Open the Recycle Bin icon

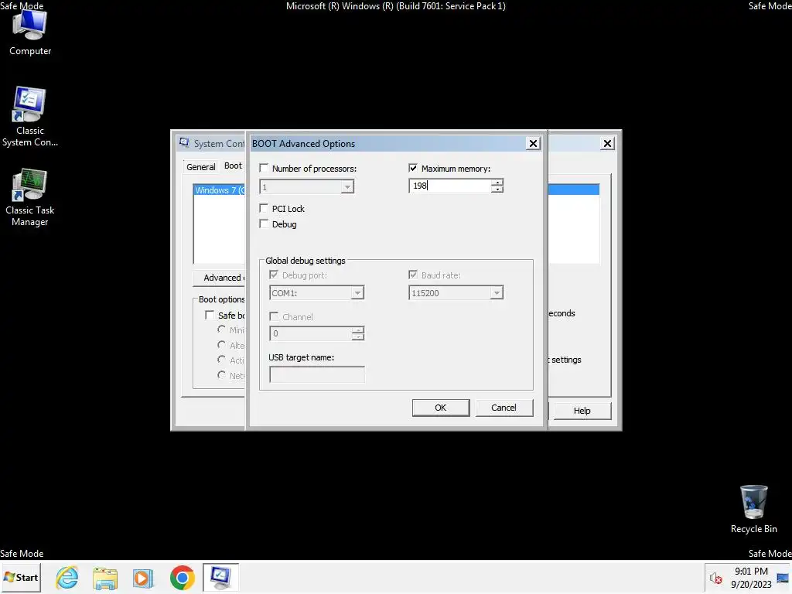753,509
